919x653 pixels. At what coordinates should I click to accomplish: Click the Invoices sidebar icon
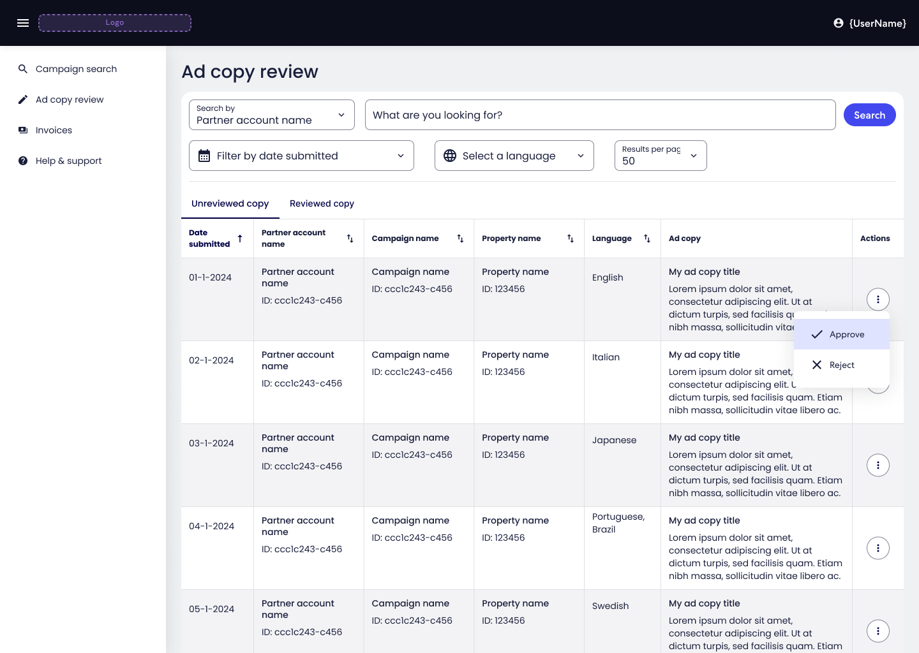pyautogui.click(x=23, y=130)
